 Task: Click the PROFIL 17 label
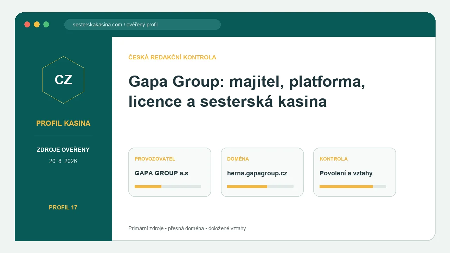[x=63, y=207]
